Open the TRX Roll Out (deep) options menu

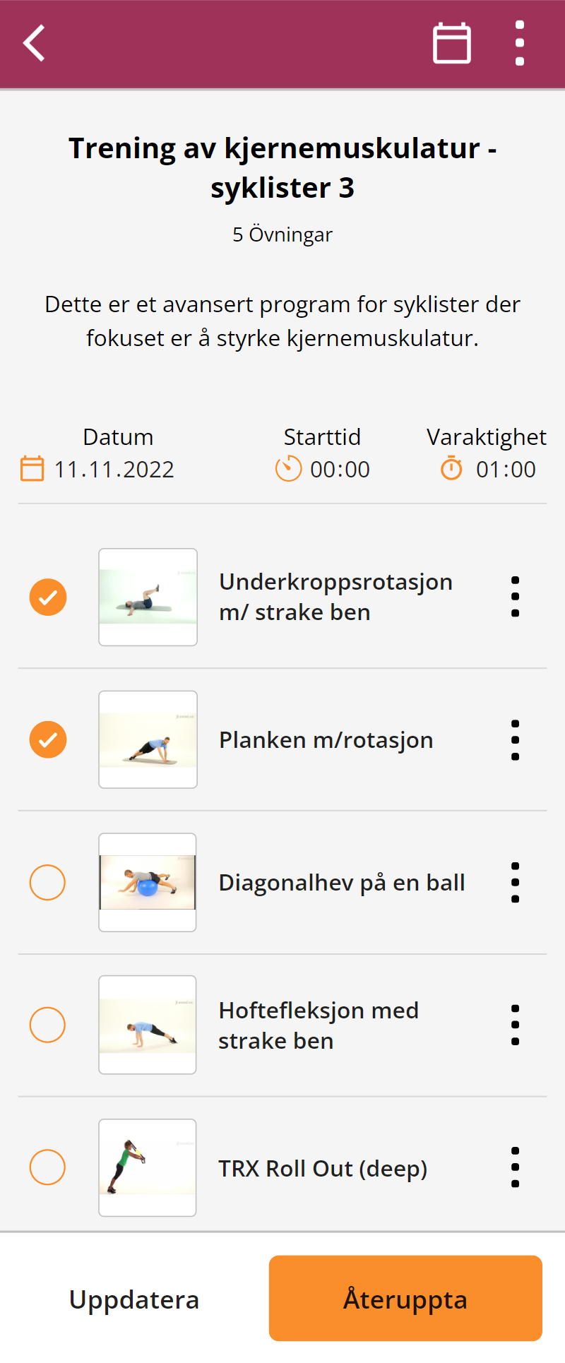515,1167
